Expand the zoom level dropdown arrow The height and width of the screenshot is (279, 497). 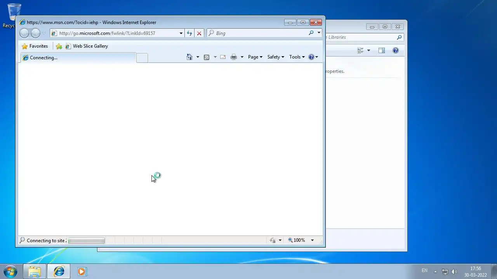point(312,240)
